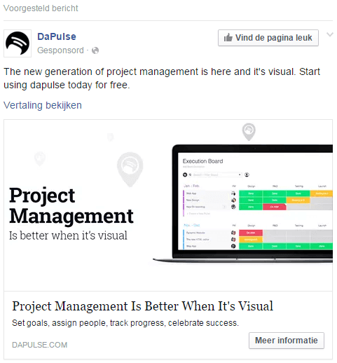Open the post options chevron menu
Viewport: 337px width, 363px height.
330,35
